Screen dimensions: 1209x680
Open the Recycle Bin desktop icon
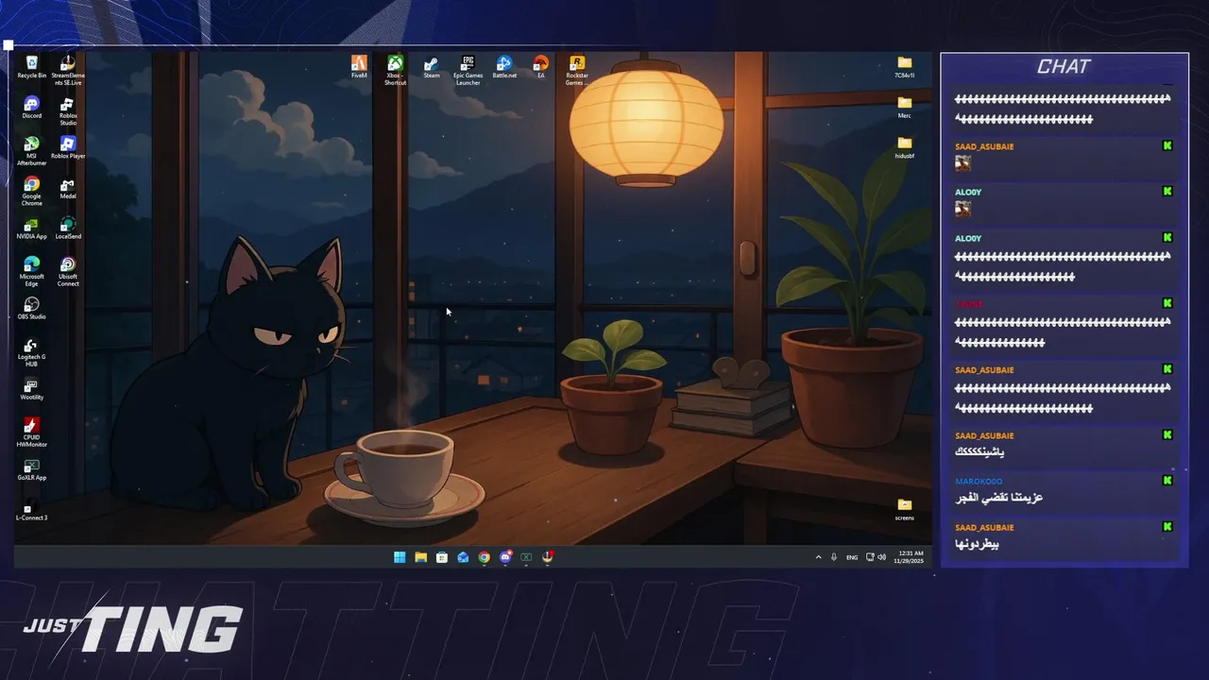pyautogui.click(x=31, y=67)
